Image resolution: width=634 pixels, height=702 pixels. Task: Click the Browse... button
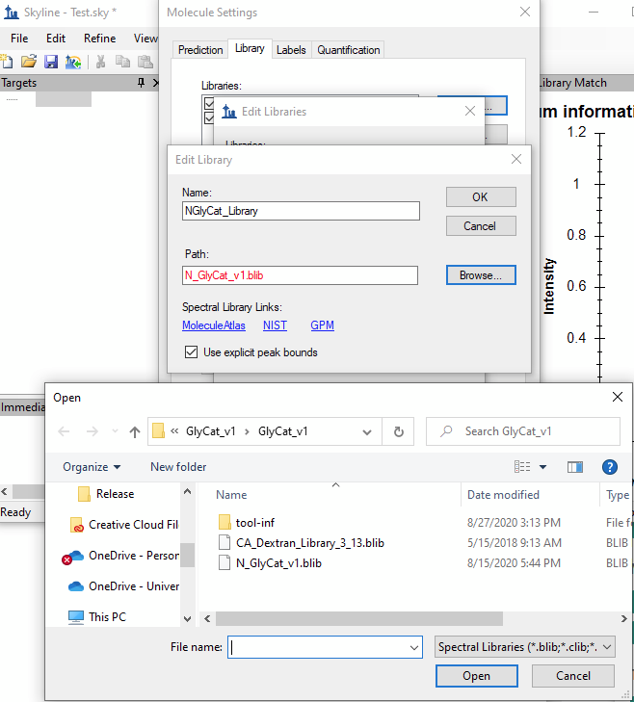(x=480, y=275)
